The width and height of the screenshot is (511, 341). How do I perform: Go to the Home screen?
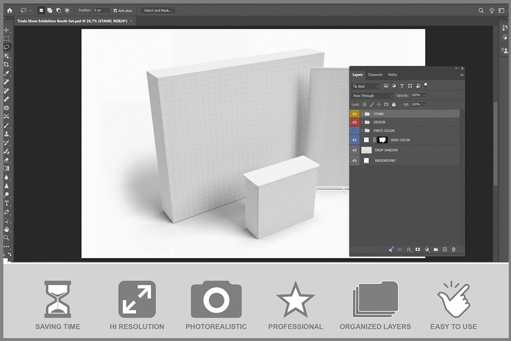tap(9, 10)
